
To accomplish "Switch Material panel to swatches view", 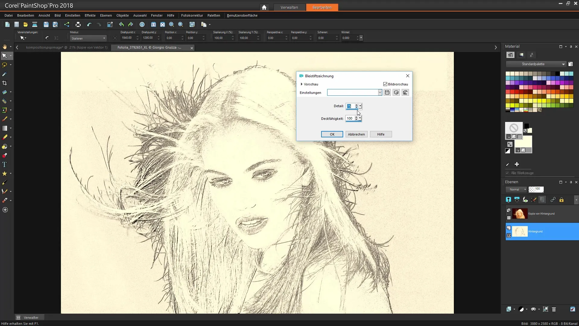I will 510,55.
